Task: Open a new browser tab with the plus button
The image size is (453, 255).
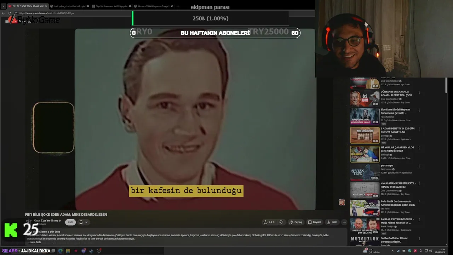Action: coord(178,6)
